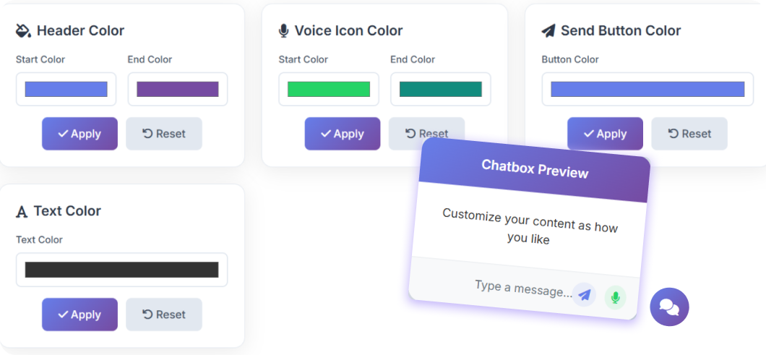Pick the Voice Icon Start Color green swatch
The height and width of the screenshot is (355, 766).
tap(329, 89)
